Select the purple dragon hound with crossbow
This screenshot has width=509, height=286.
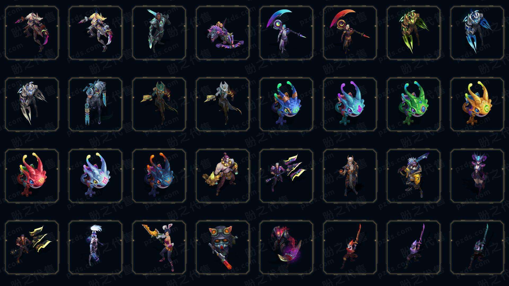point(223,33)
